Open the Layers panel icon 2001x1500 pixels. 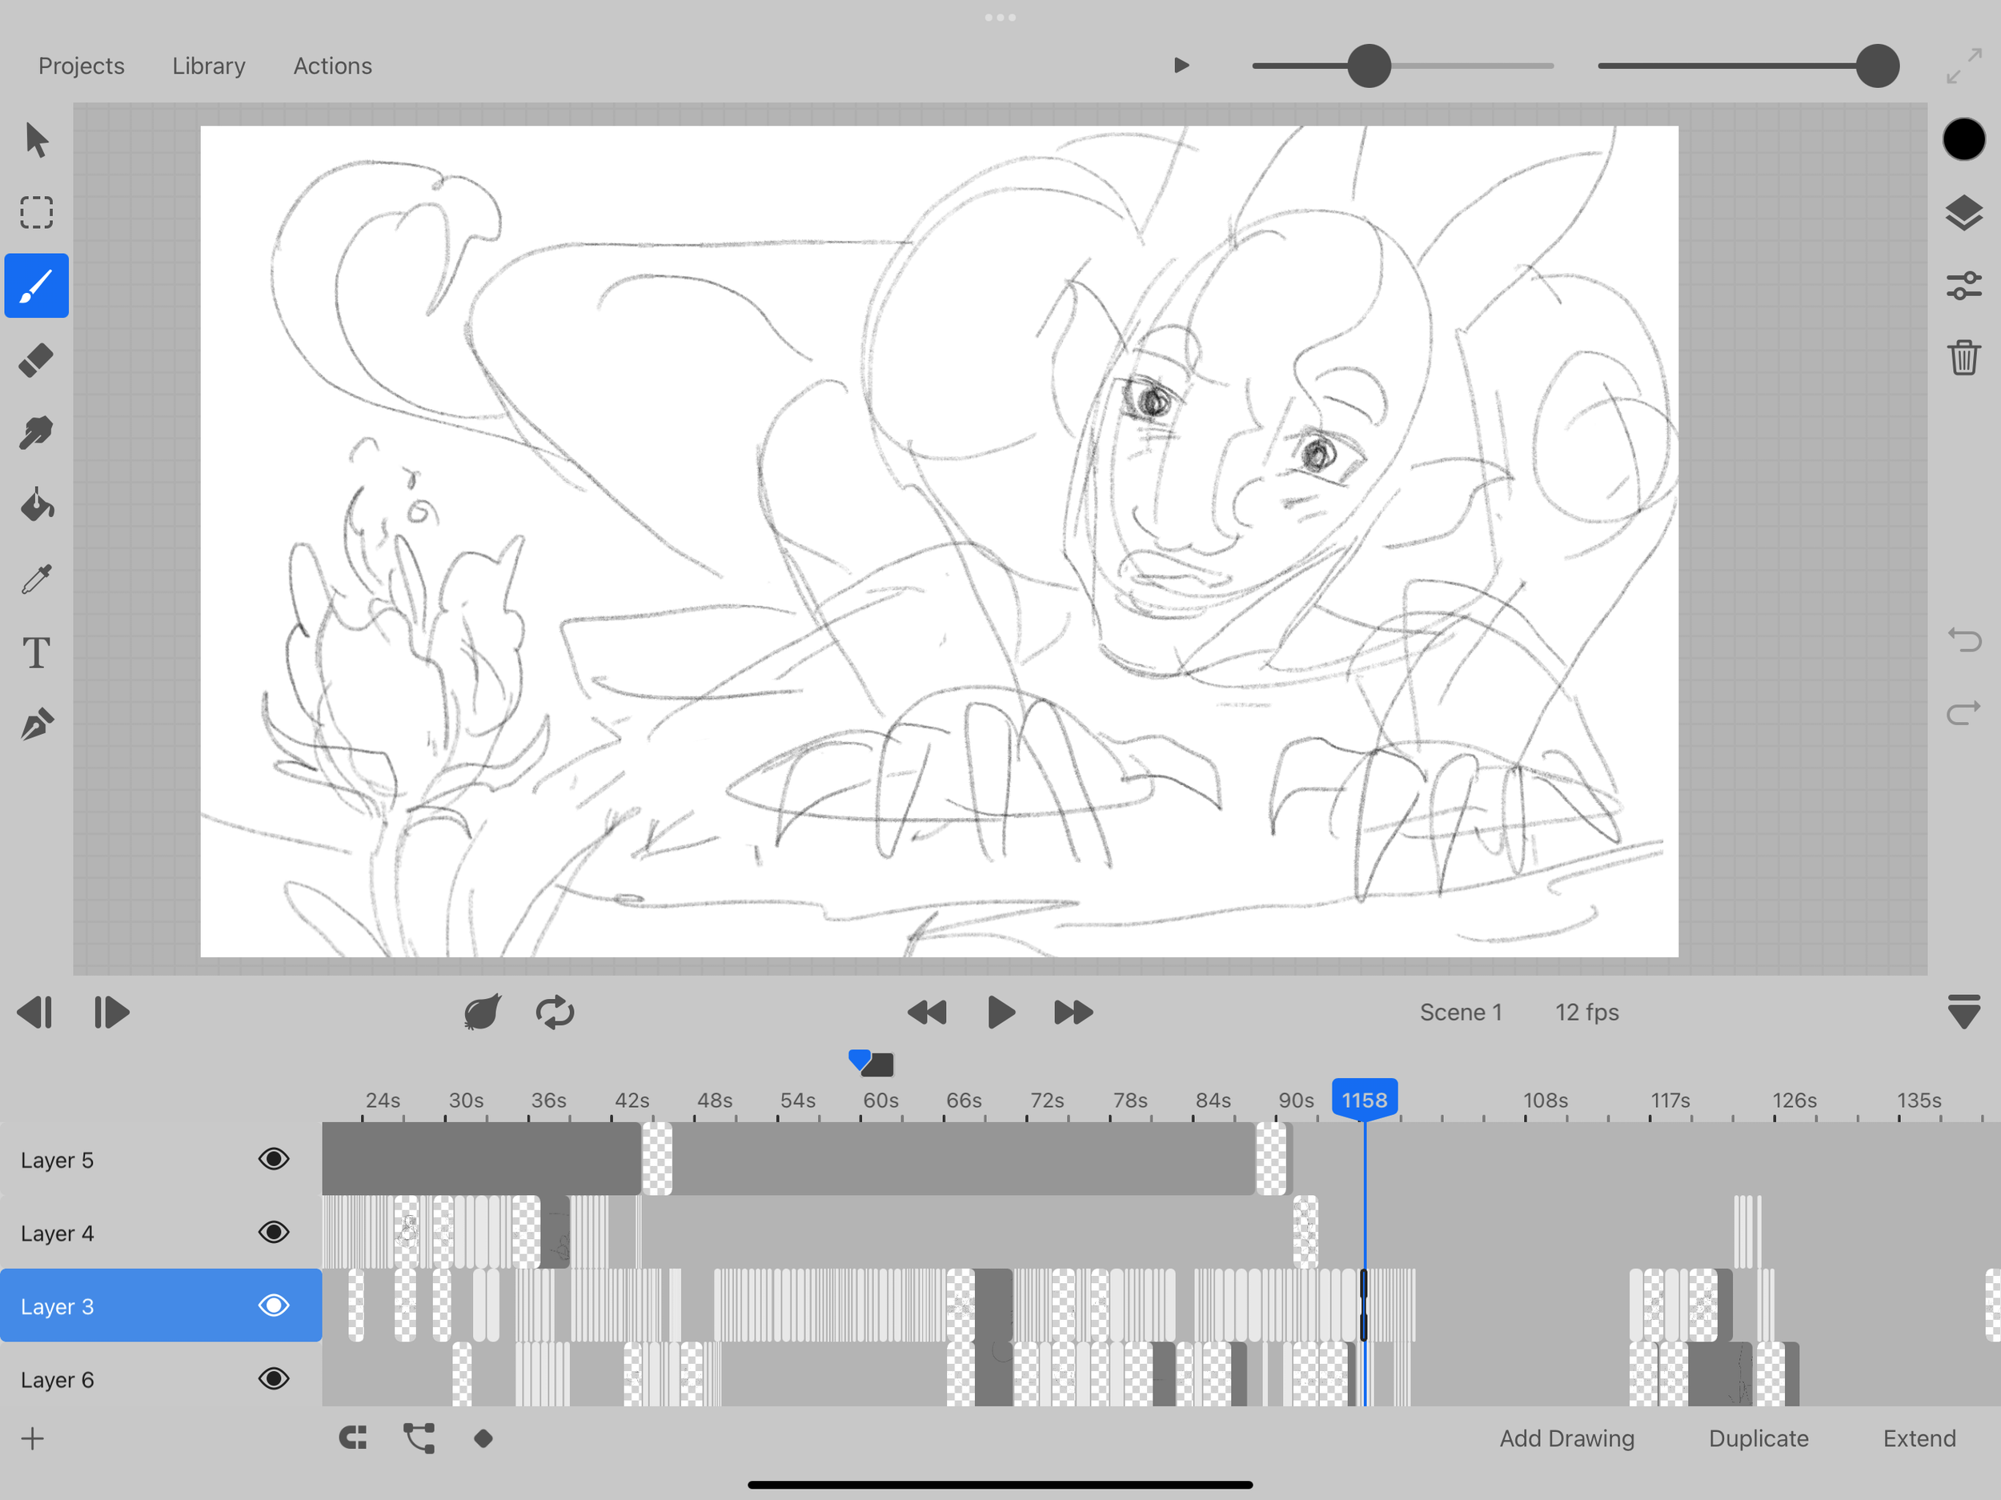[x=1963, y=214]
